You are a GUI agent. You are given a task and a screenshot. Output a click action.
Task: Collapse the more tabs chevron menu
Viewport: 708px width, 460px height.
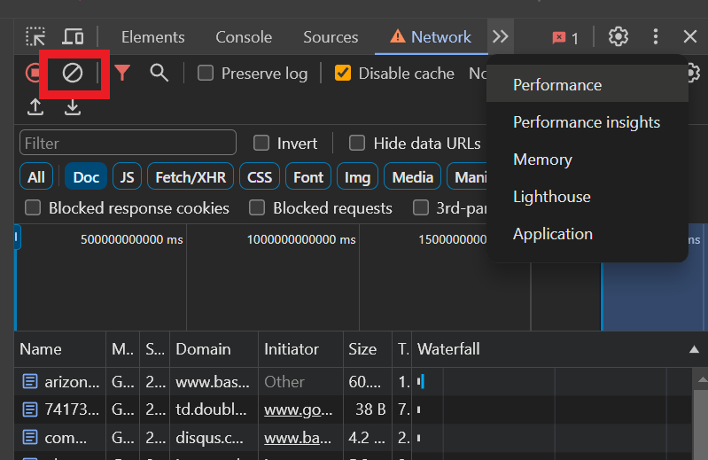click(x=501, y=36)
